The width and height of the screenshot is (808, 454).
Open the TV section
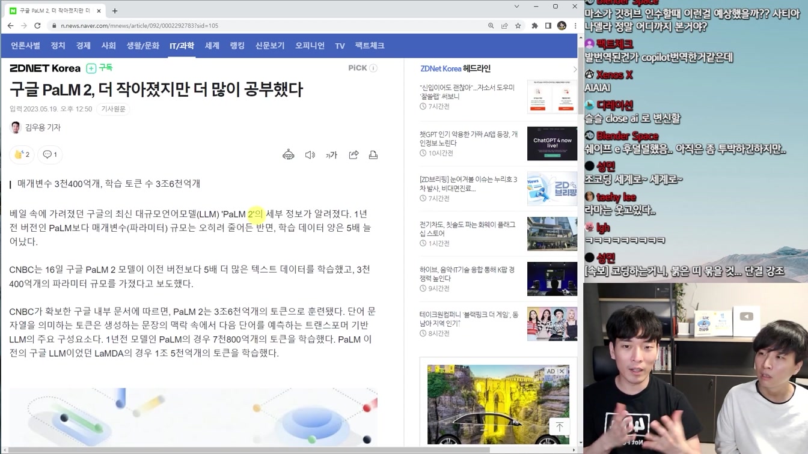tap(340, 46)
